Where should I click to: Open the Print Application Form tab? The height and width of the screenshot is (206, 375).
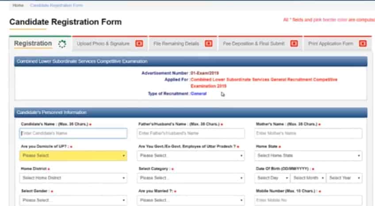[x=330, y=44]
